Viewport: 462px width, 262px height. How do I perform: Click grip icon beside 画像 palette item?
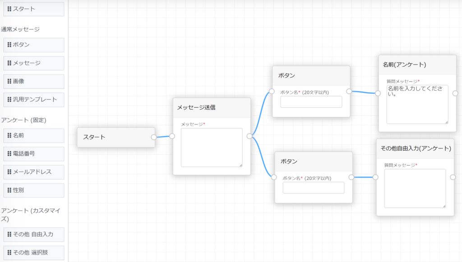click(x=9, y=82)
